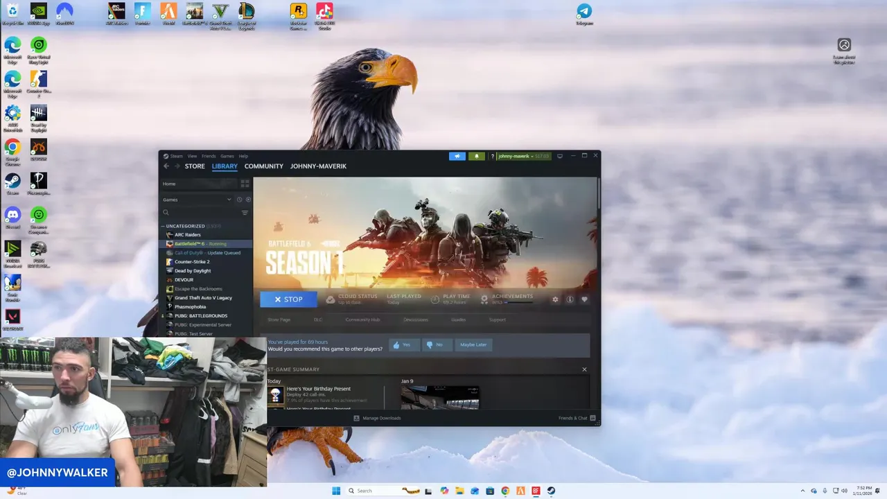The width and height of the screenshot is (887, 499).
Task: Click the Cloud Status icon
Action: pos(331,299)
